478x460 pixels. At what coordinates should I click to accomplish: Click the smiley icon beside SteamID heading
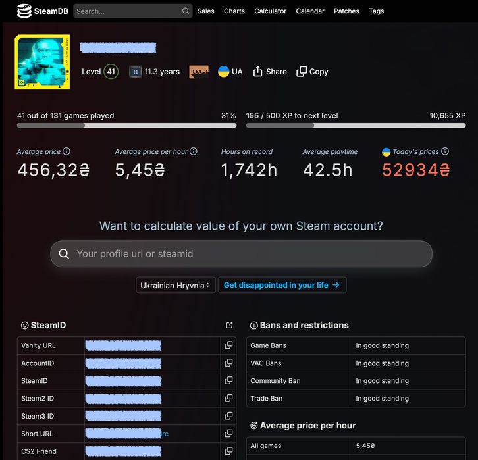point(25,325)
